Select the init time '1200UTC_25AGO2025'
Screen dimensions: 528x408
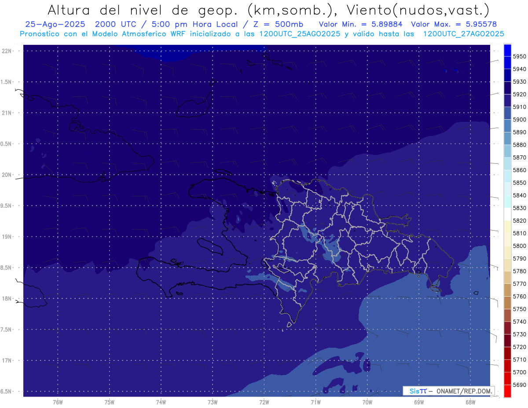tap(299, 33)
